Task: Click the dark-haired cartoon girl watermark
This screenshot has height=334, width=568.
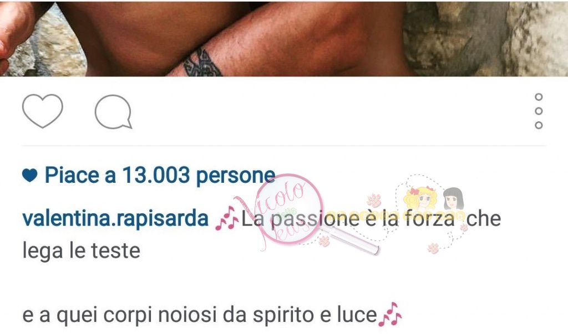Action: pyautogui.click(x=453, y=198)
